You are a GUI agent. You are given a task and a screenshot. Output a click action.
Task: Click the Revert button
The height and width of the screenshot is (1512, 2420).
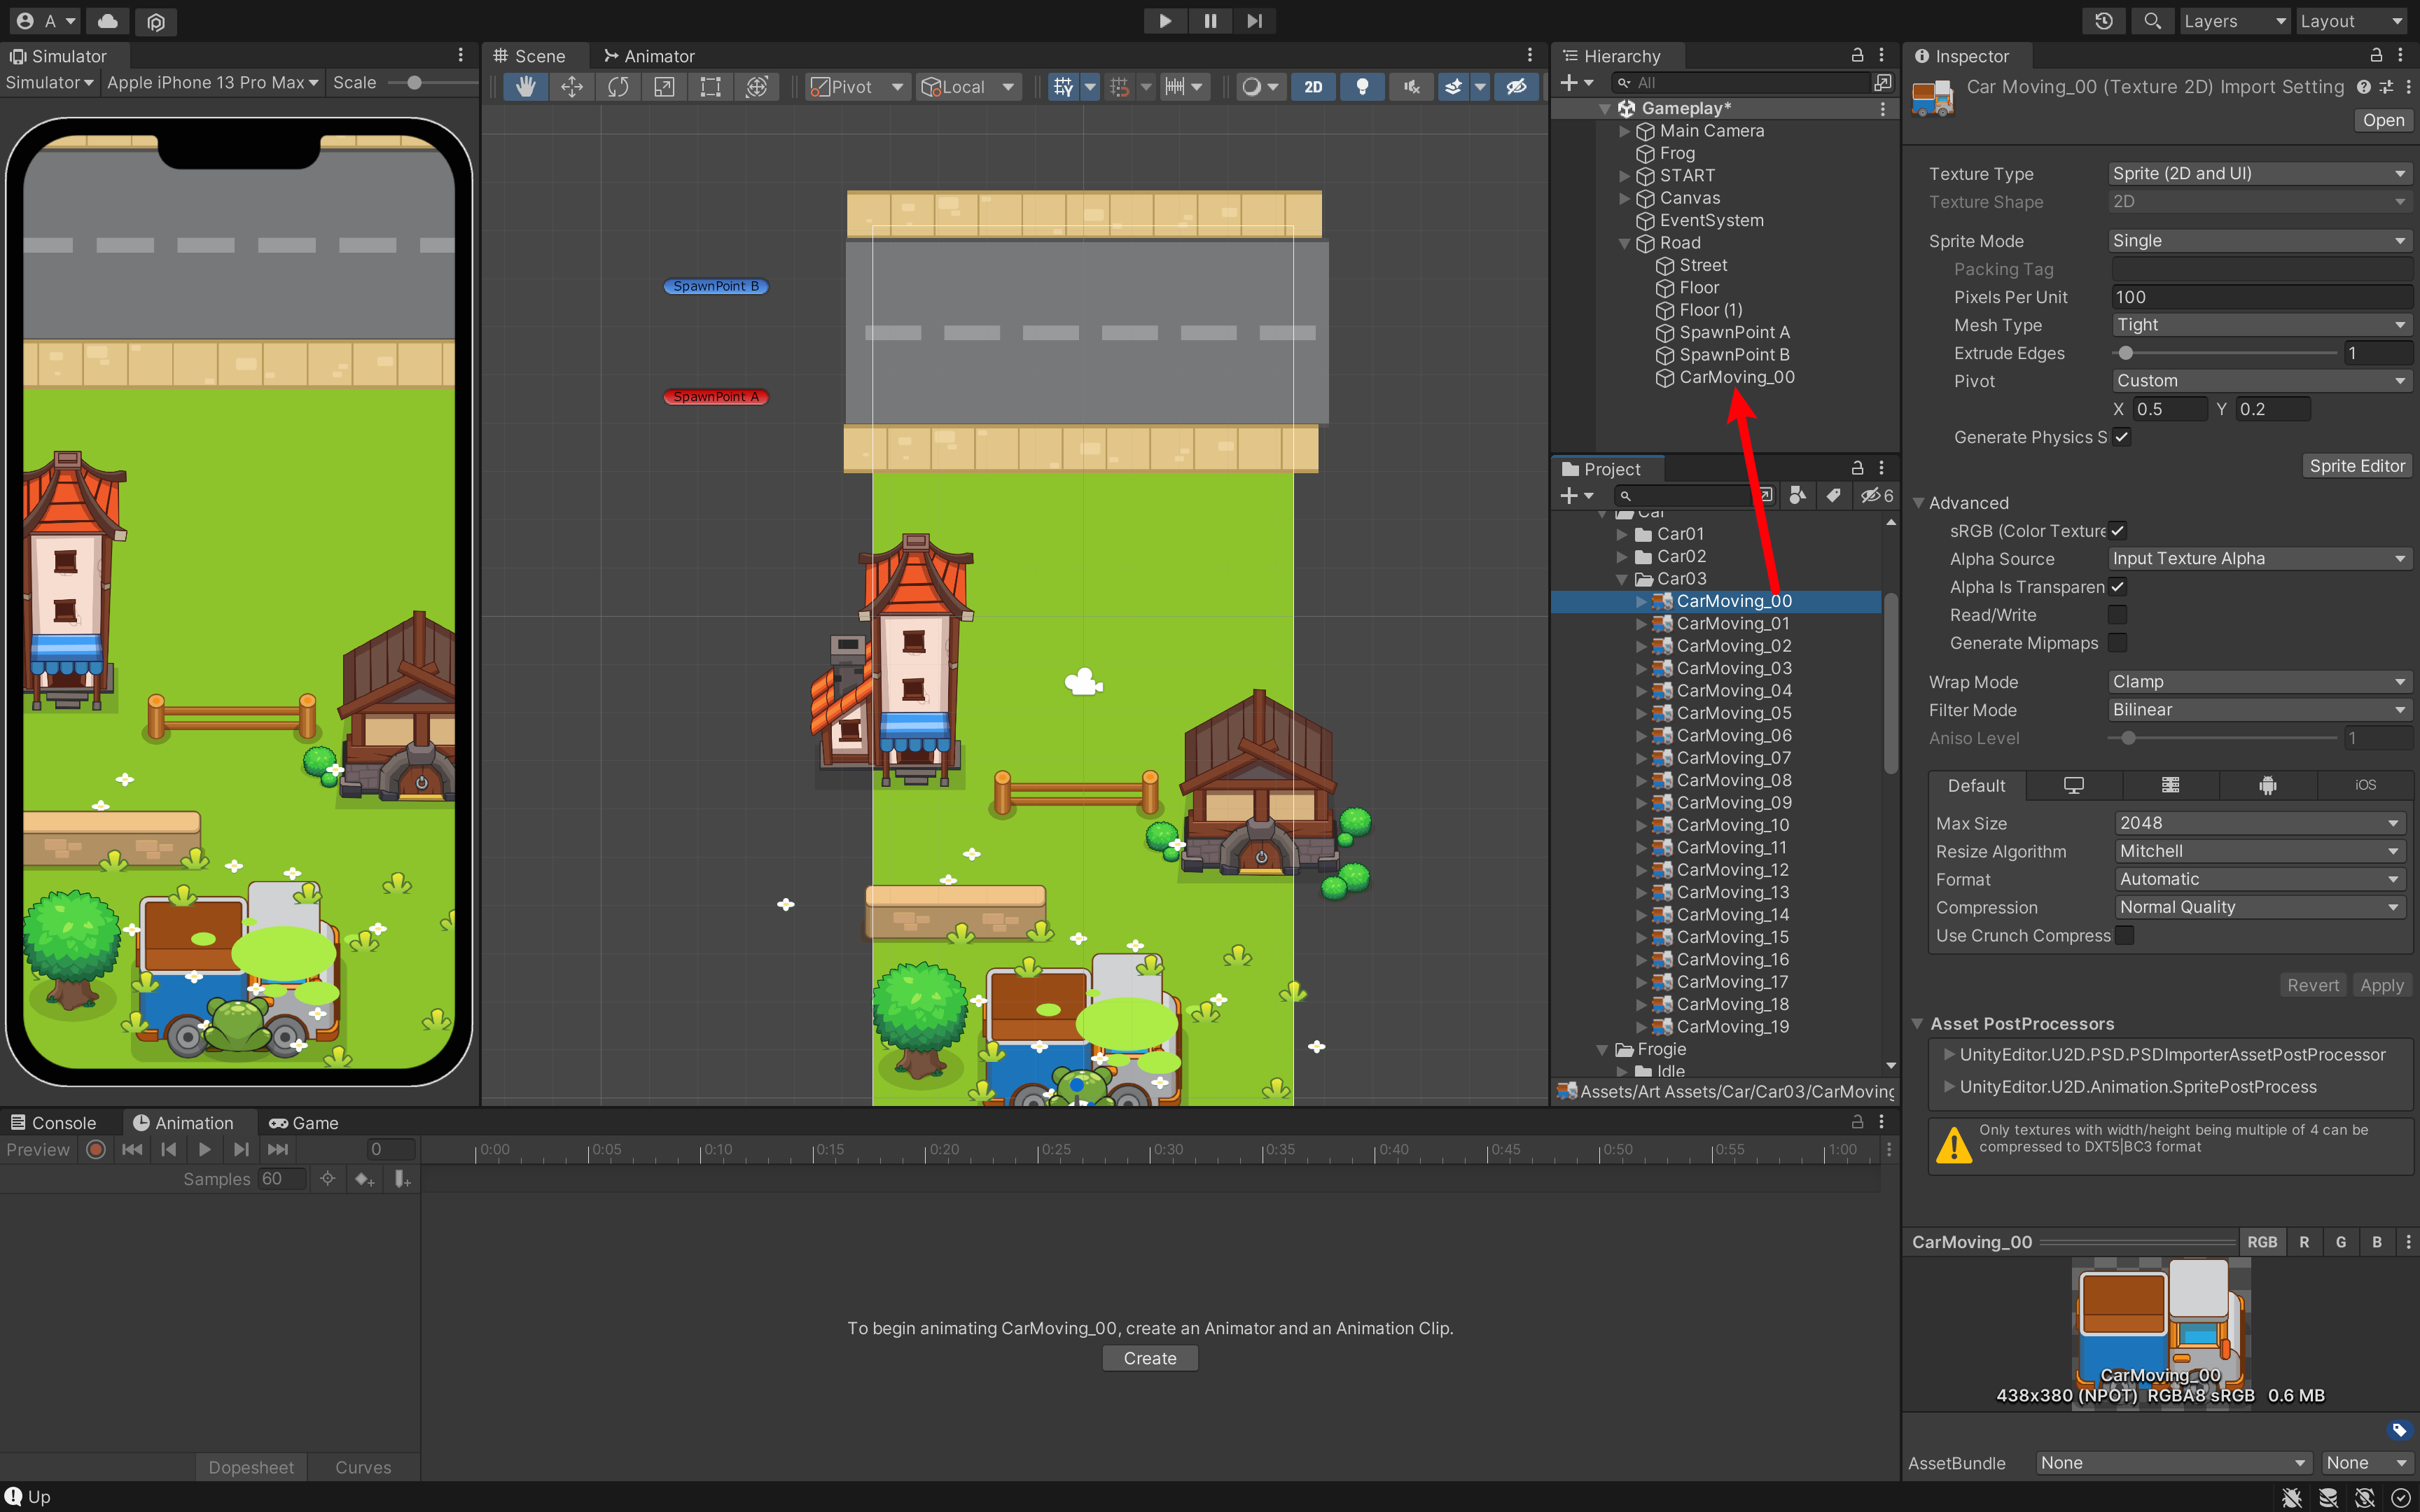click(x=2313, y=985)
